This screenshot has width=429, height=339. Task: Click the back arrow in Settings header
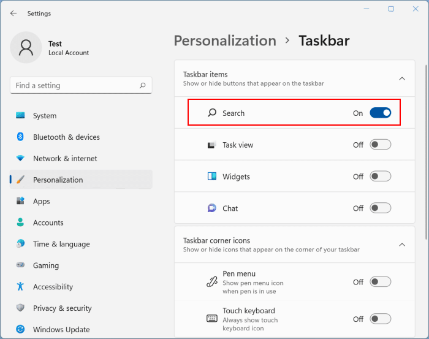13,13
